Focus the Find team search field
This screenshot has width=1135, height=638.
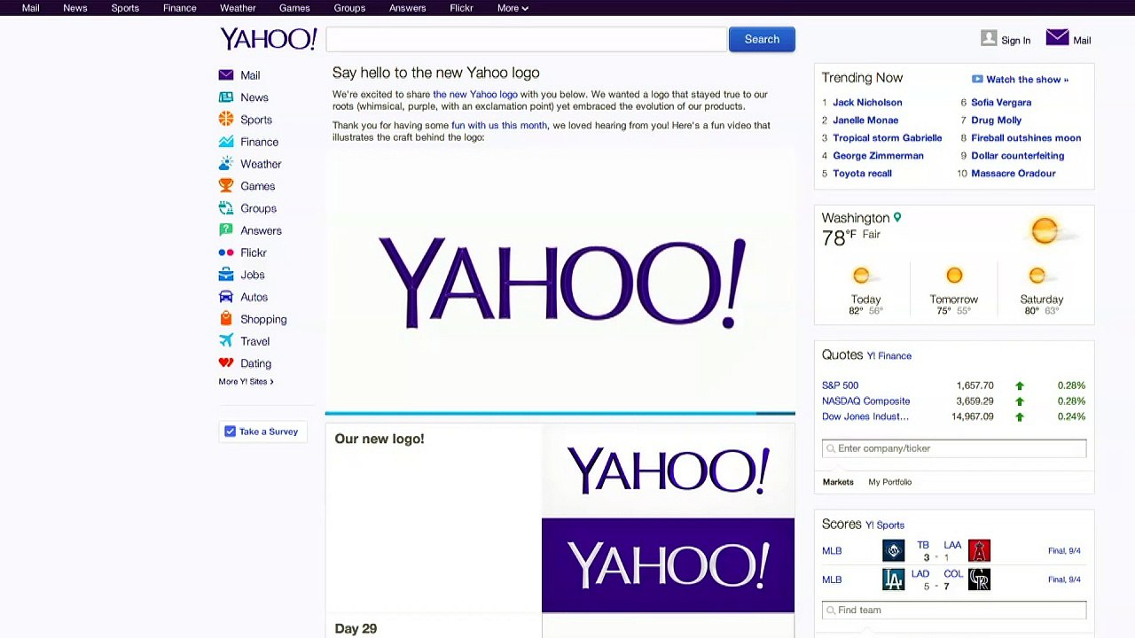click(x=954, y=610)
